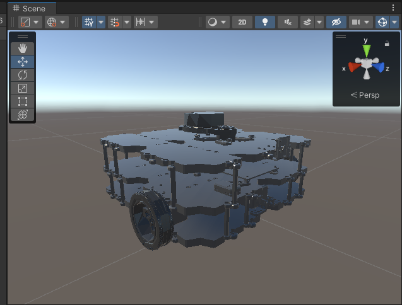Select the Rotate tool
This screenshot has width=402, height=305.
tap(22, 75)
